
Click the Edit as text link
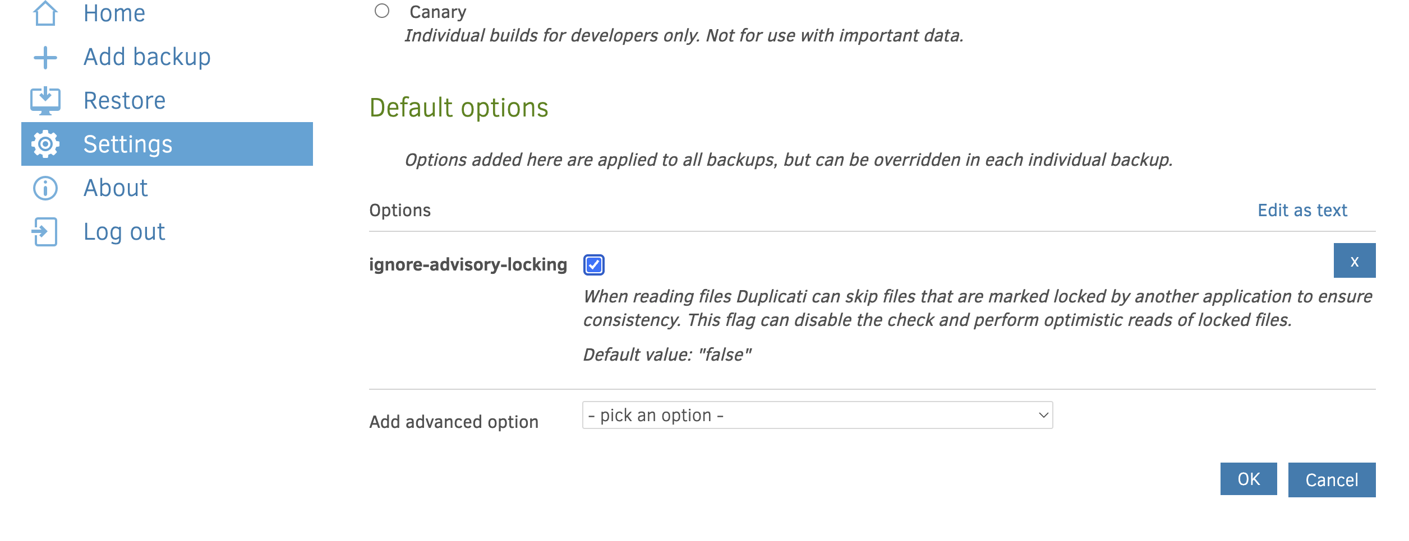(1302, 211)
